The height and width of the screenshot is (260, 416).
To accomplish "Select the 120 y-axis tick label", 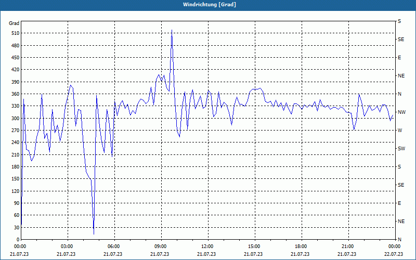I will point(16,191).
